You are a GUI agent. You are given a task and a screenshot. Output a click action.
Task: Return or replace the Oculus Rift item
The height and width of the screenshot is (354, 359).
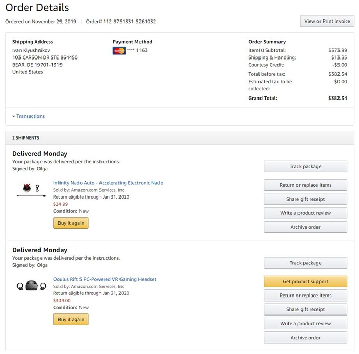click(305, 296)
